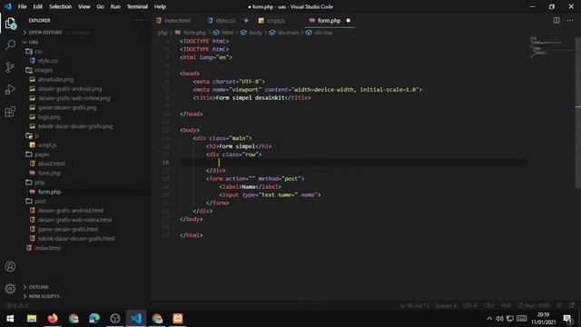This screenshot has height=327, width=581.
Task: Open the Source Control view
Action: click(10, 67)
